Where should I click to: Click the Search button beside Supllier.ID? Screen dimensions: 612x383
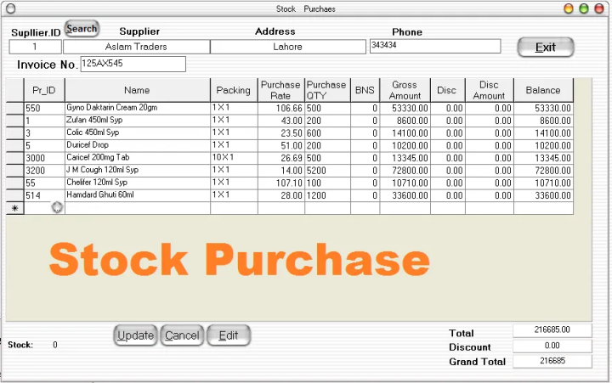pyautogui.click(x=82, y=29)
